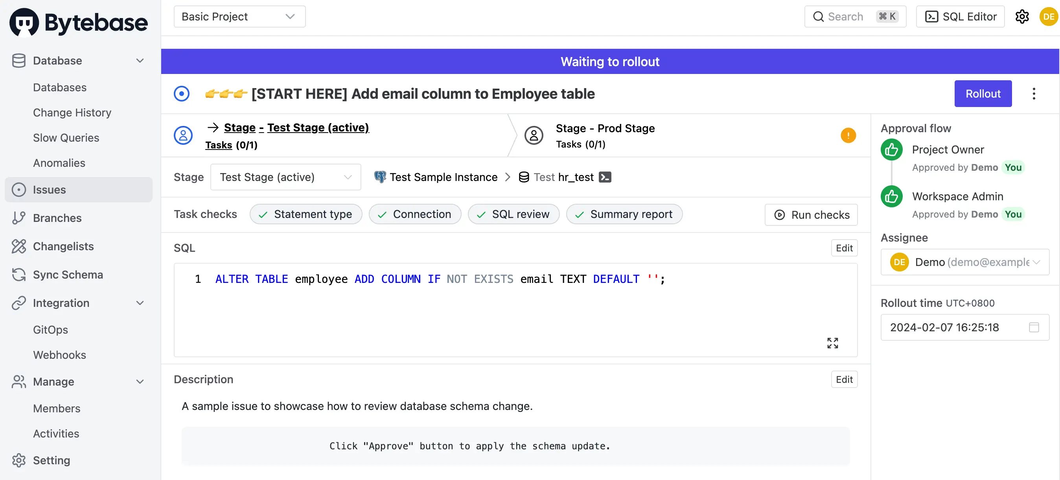Go to Change History in the sidebar
The image size is (1060, 480).
(x=72, y=113)
